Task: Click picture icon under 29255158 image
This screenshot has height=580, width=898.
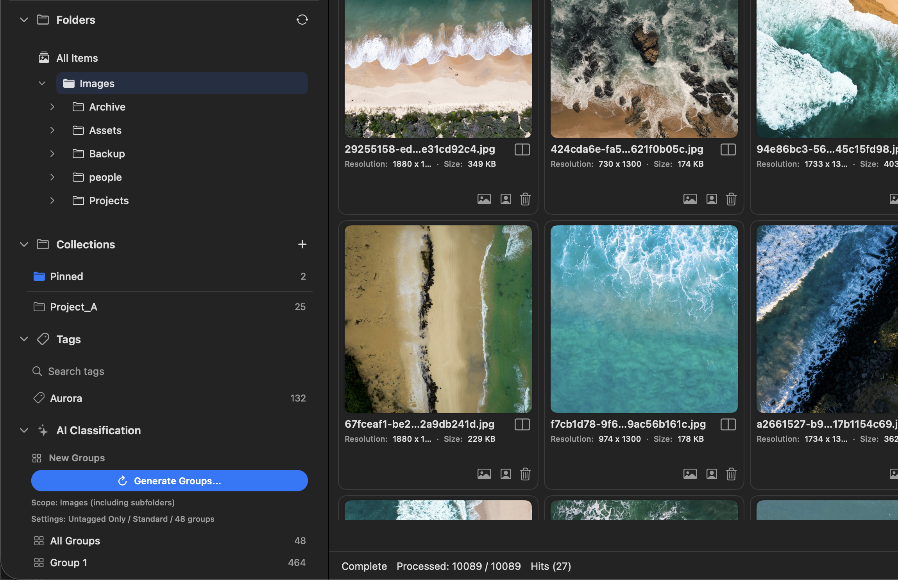Action: click(x=484, y=199)
